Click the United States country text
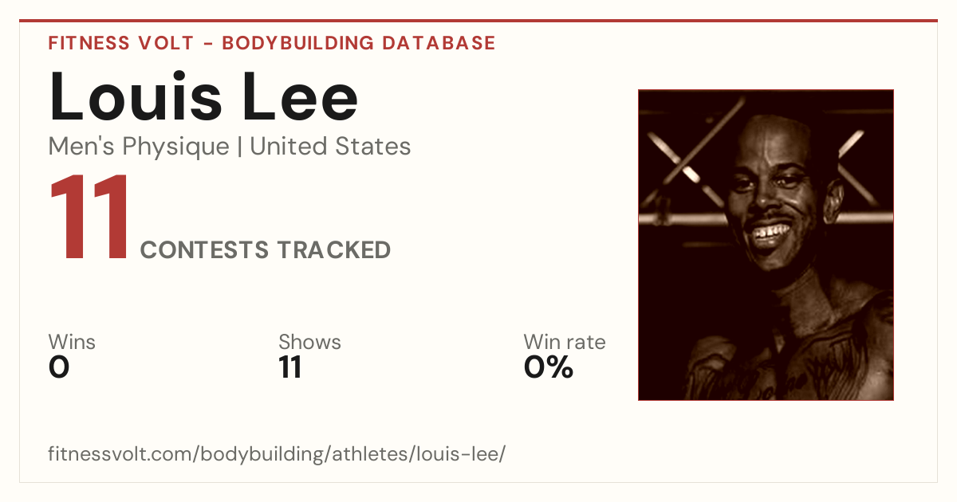957x502 pixels. click(x=330, y=147)
